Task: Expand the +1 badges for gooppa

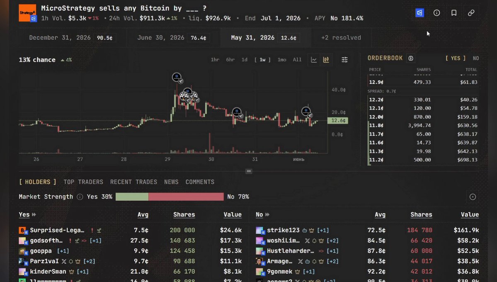Action: pos(63,251)
